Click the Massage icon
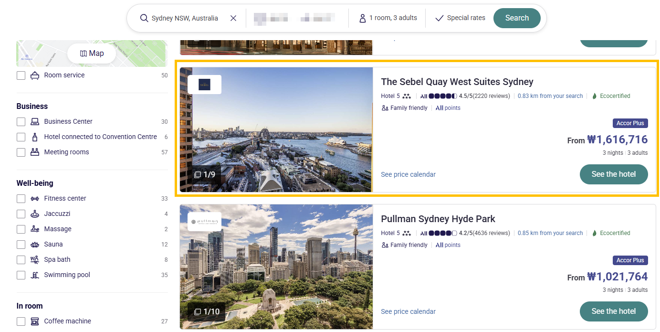 pyautogui.click(x=35, y=229)
